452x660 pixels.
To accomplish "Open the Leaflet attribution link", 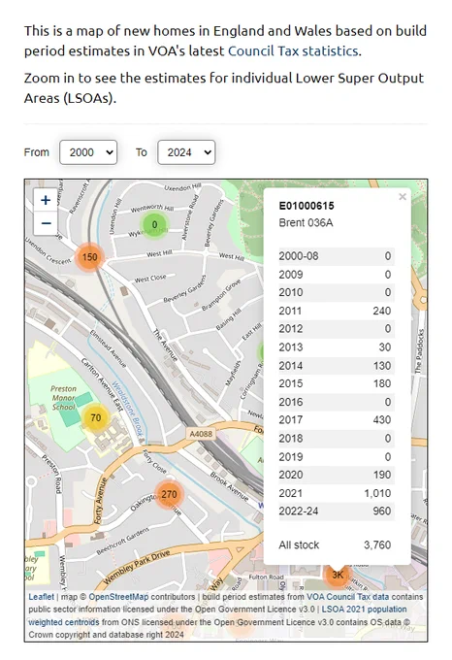I will (41, 597).
